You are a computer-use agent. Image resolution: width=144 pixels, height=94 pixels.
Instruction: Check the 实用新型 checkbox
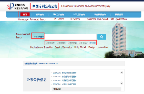tap(69, 43)
